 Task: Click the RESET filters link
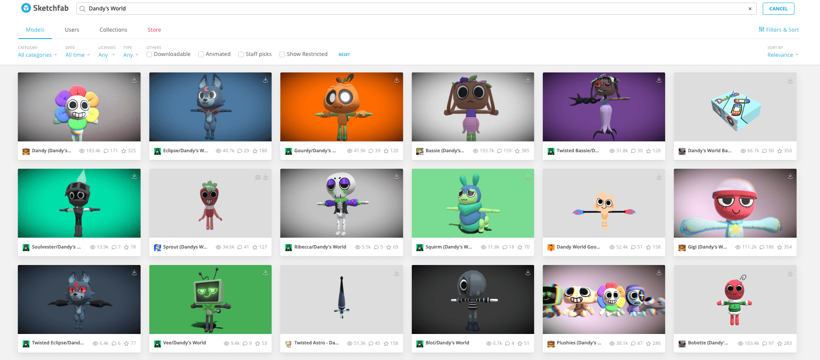344,55
